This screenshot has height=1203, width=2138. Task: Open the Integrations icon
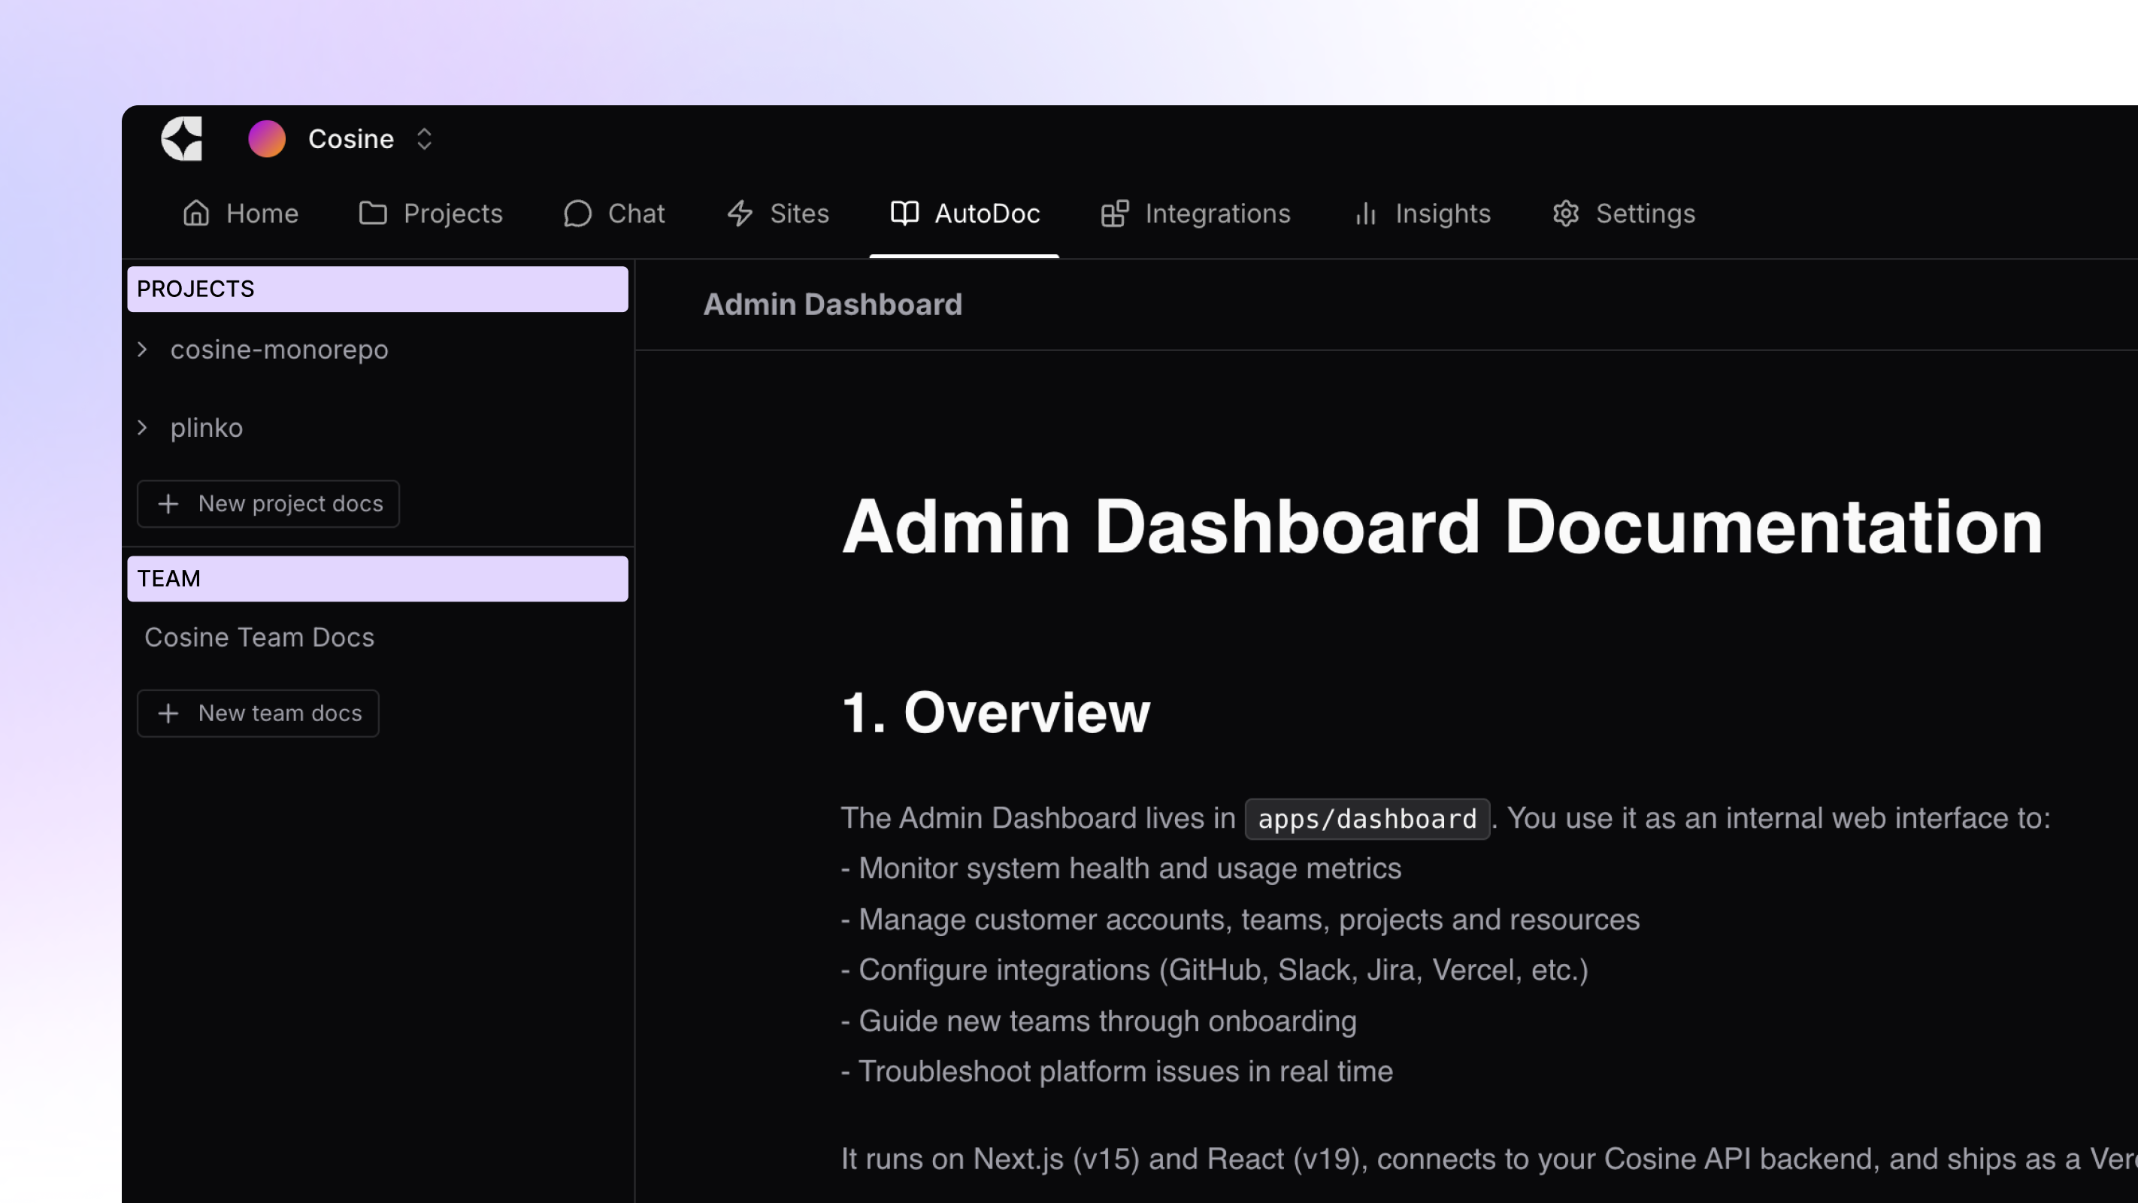pyautogui.click(x=1113, y=214)
